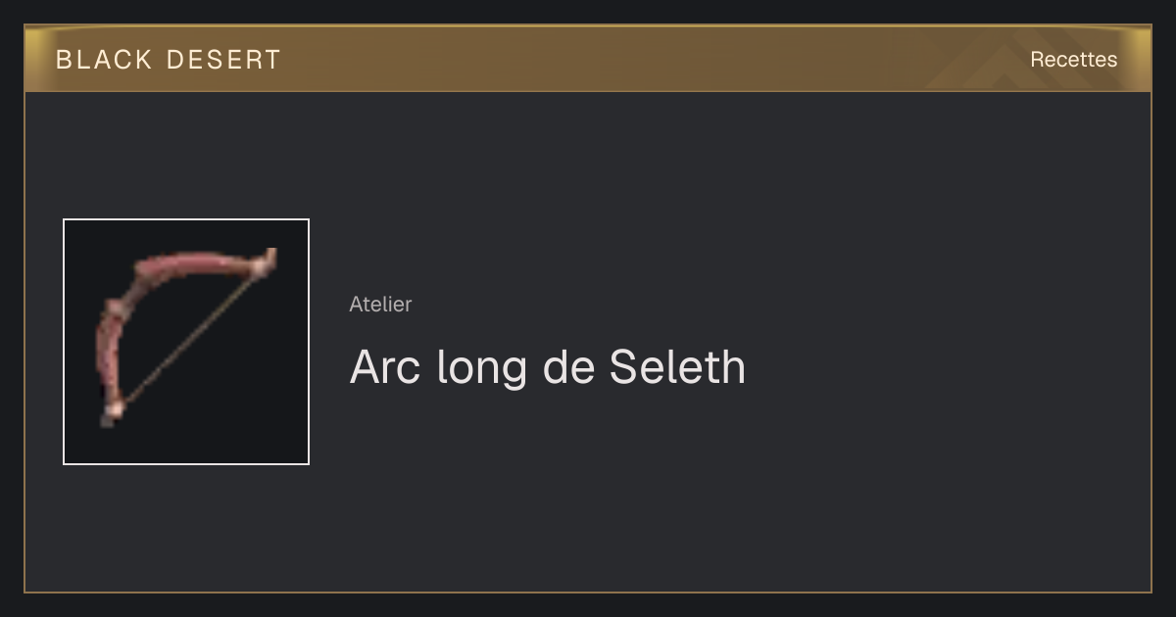Screen dimensions: 1176x617
Task: Click the word DESERT in header
Action: (x=224, y=60)
